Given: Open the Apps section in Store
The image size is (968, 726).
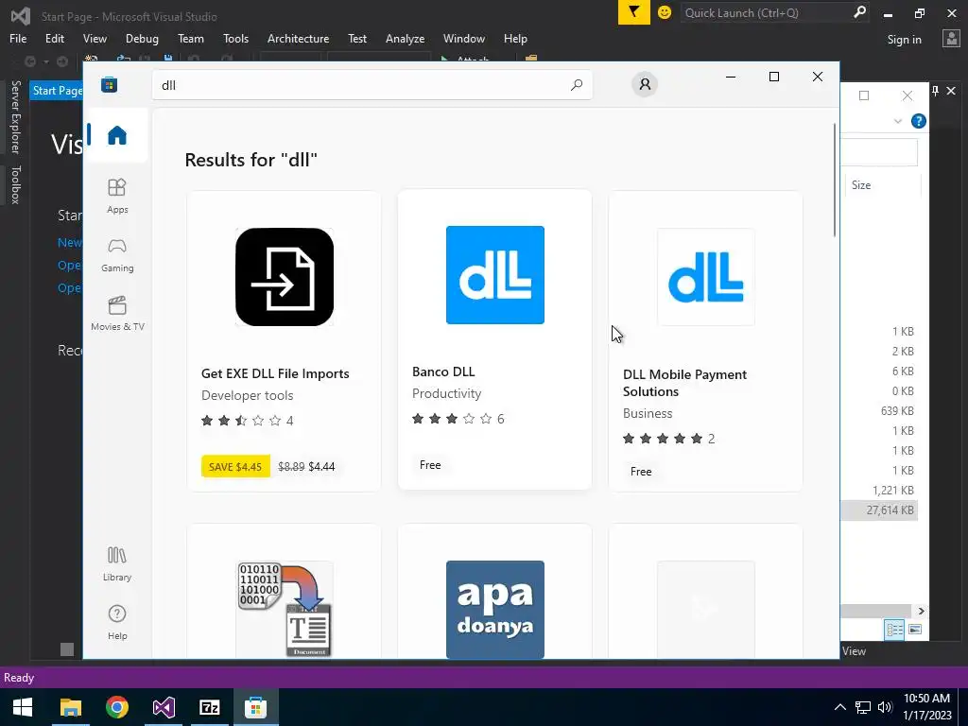Looking at the screenshot, I should pyautogui.click(x=116, y=196).
